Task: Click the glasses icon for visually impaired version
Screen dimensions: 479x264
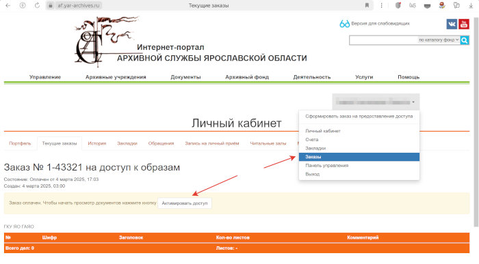Action: point(345,23)
